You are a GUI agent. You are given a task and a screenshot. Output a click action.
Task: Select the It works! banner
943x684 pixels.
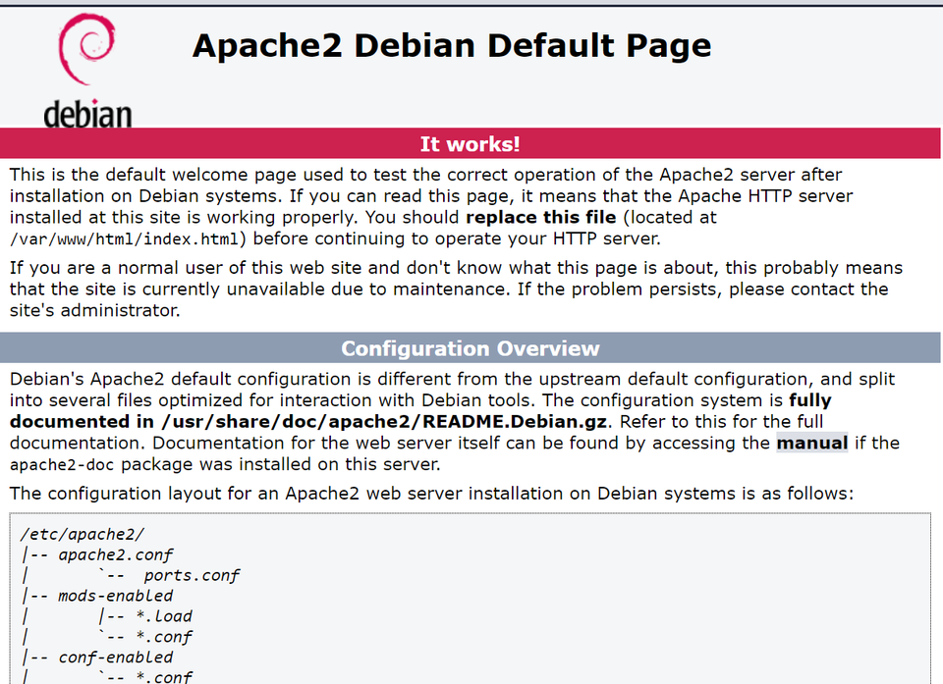470,143
